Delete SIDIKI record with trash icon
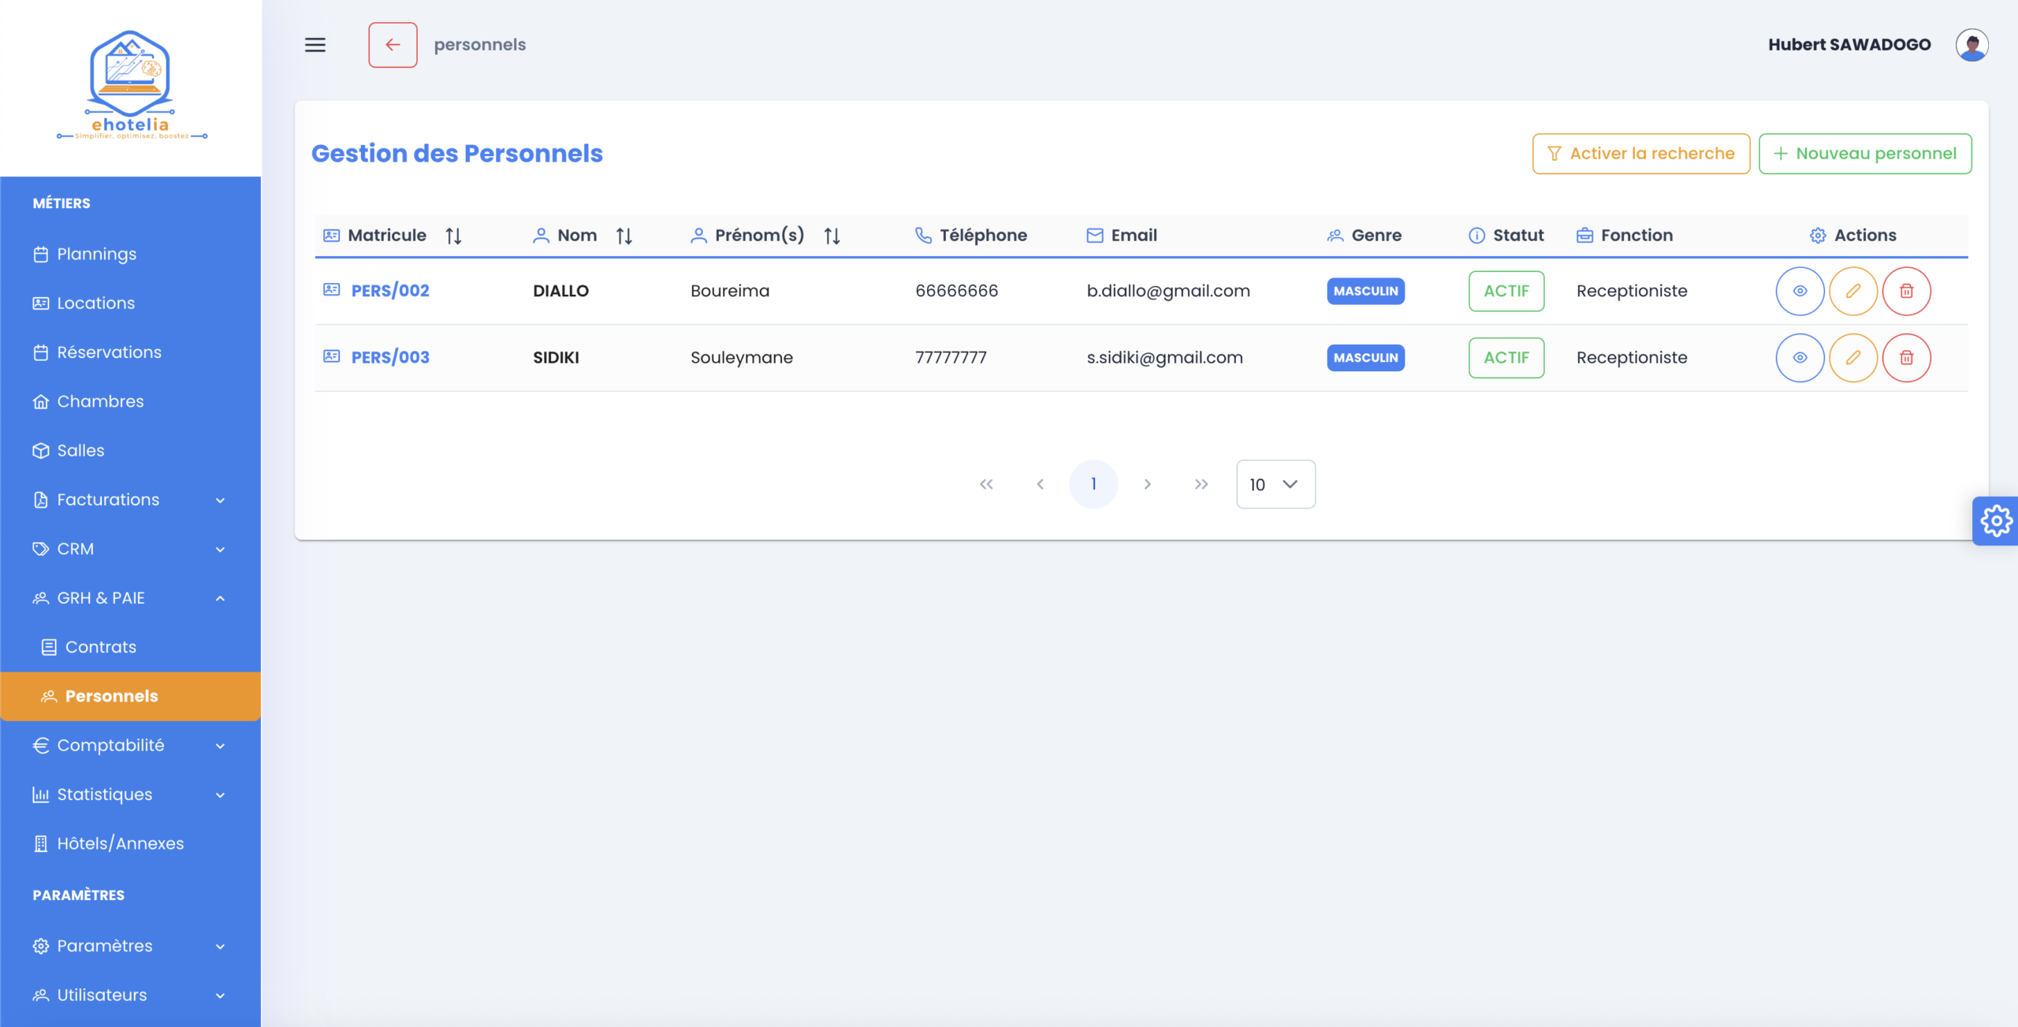Image resolution: width=2018 pixels, height=1027 pixels. (1906, 358)
